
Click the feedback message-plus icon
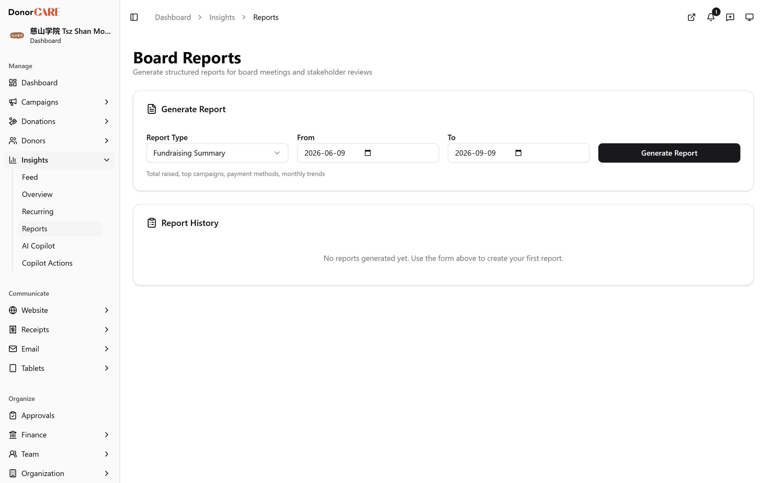(730, 17)
